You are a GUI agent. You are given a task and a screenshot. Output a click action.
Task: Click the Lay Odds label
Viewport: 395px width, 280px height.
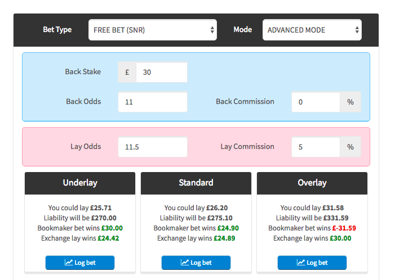(86, 147)
